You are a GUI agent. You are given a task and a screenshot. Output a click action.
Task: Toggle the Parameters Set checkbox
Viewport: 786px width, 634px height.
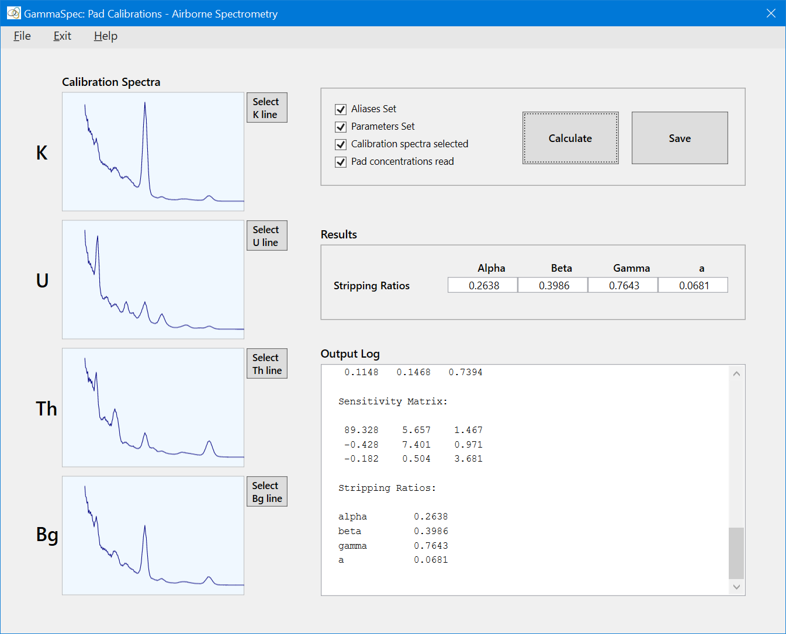pyautogui.click(x=341, y=127)
